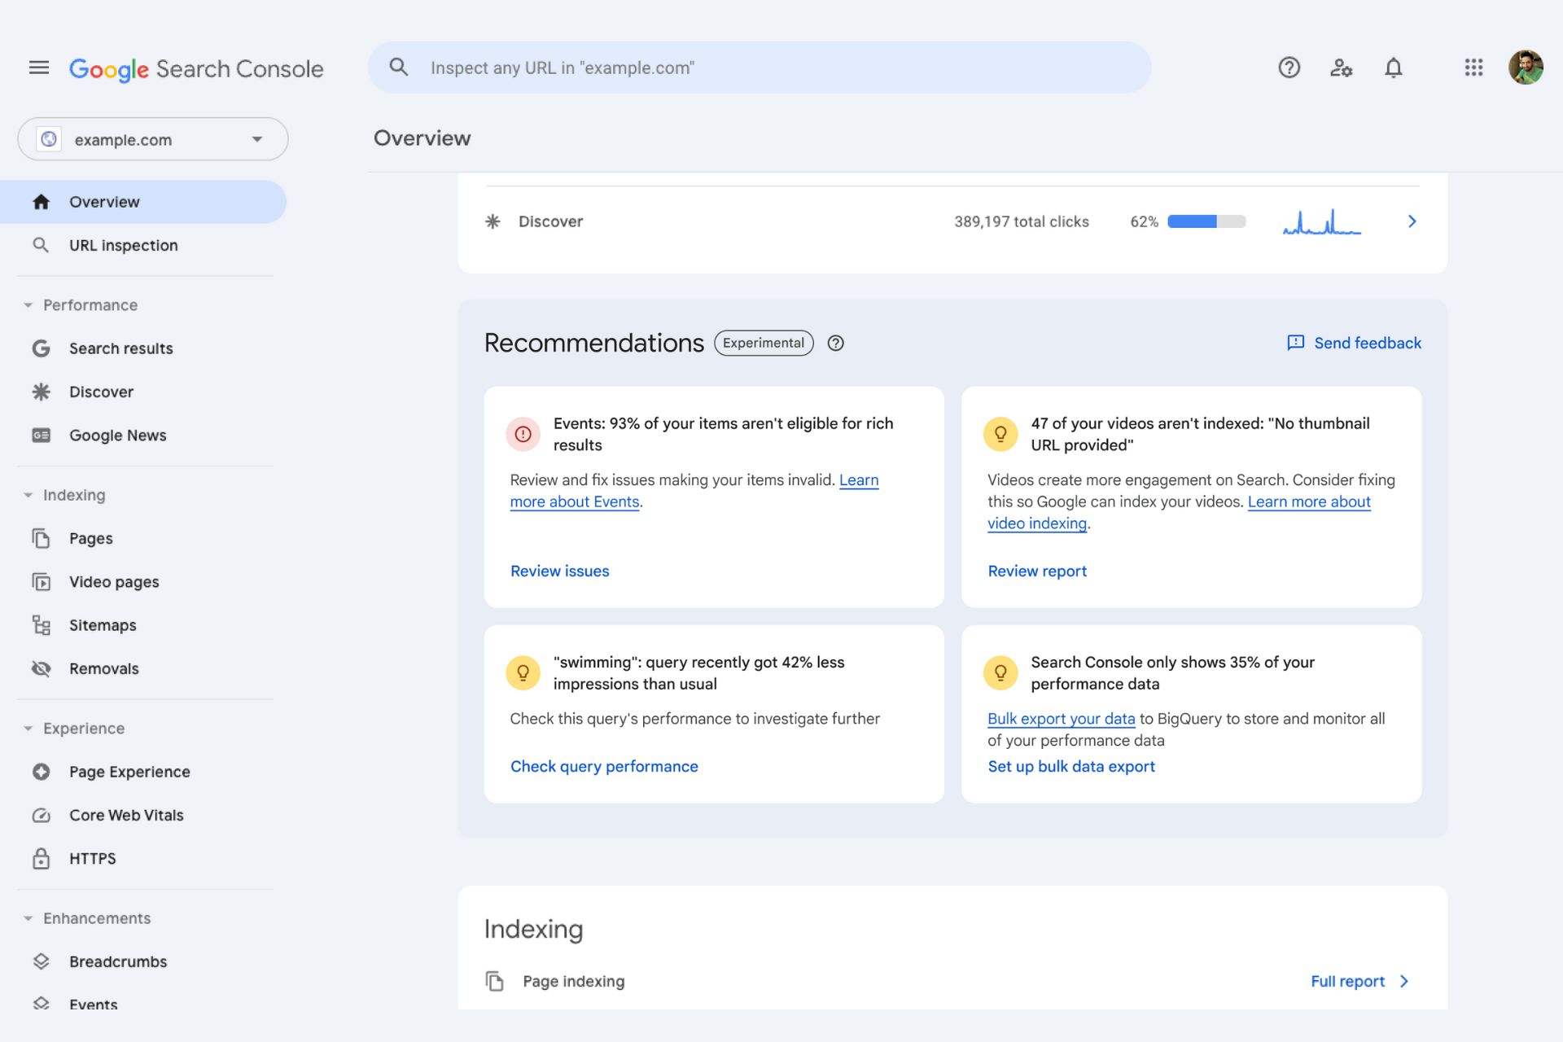Click the Discover icon in sidebar
This screenshot has width=1563, height=1042.
41,391
